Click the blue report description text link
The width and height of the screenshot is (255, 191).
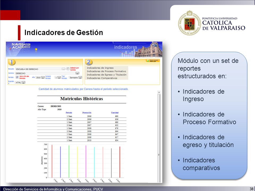point(83,89)
